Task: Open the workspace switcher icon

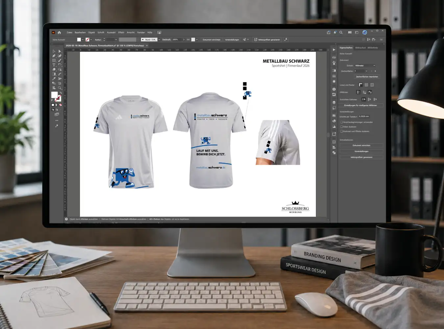Action: pyautogui.click(x=357, y=32)
